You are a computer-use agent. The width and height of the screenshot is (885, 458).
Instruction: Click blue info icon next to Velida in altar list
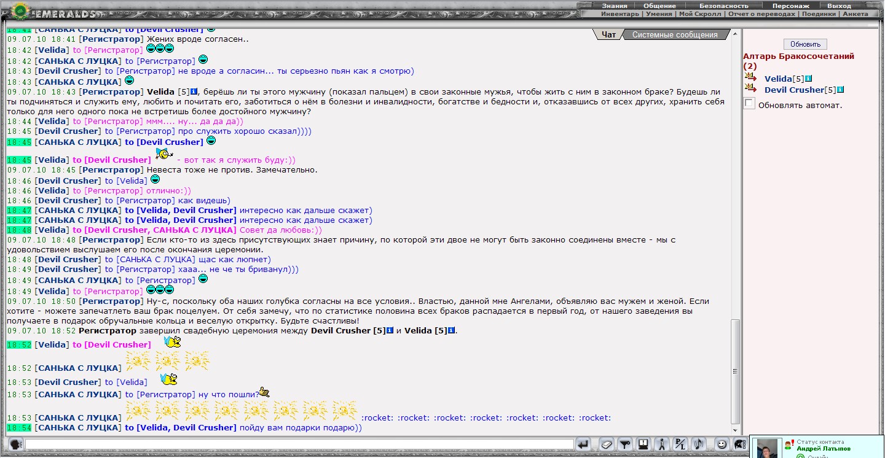808,79
